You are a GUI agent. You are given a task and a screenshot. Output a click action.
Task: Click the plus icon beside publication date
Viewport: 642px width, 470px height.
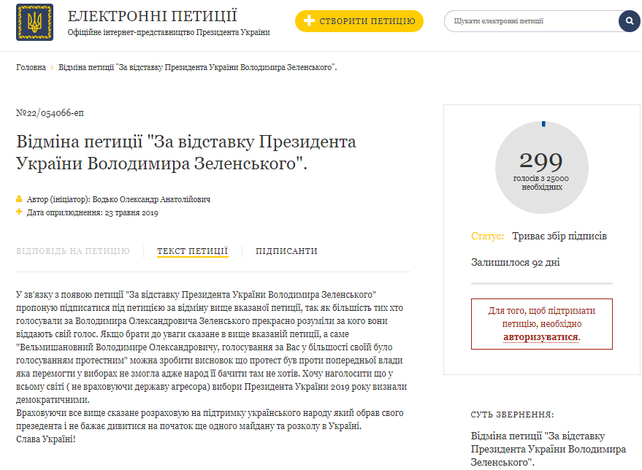(x=20, y=212)
